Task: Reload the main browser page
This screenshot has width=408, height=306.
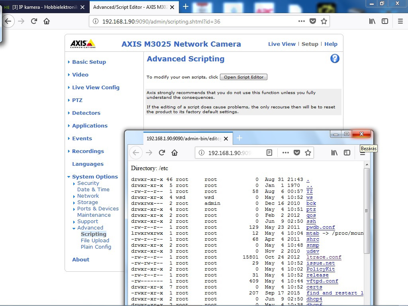Action: [x=34, y=21]
